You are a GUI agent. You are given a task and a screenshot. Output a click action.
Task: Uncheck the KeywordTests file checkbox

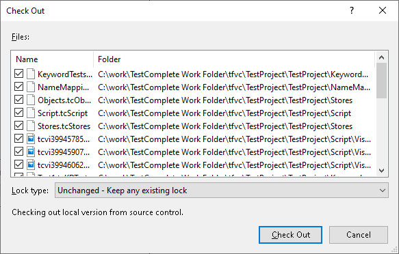(x=19, y=74)
